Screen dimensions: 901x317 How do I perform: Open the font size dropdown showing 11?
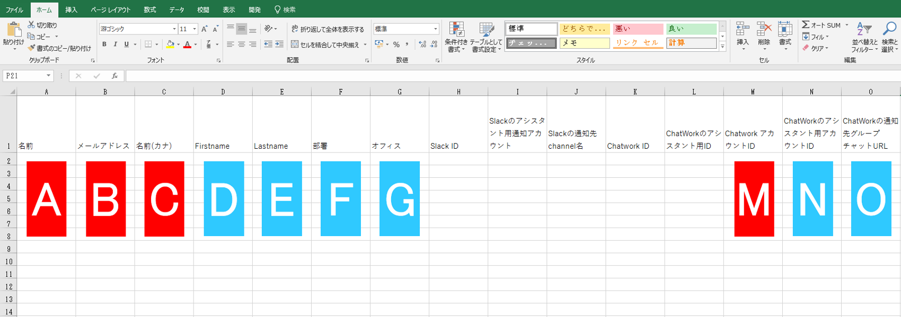coord(195,29)
